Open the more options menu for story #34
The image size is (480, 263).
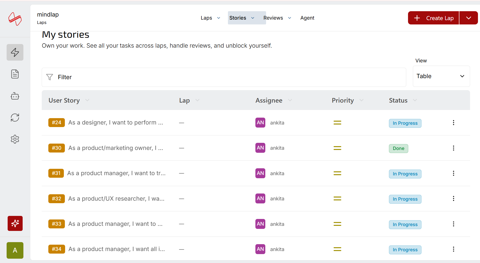click(x=453, y=249)
